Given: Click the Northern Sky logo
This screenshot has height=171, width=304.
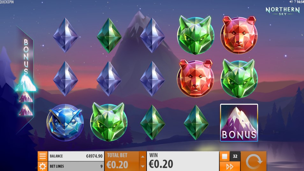Looking at the screenshot, I should [x=282, y=11].
